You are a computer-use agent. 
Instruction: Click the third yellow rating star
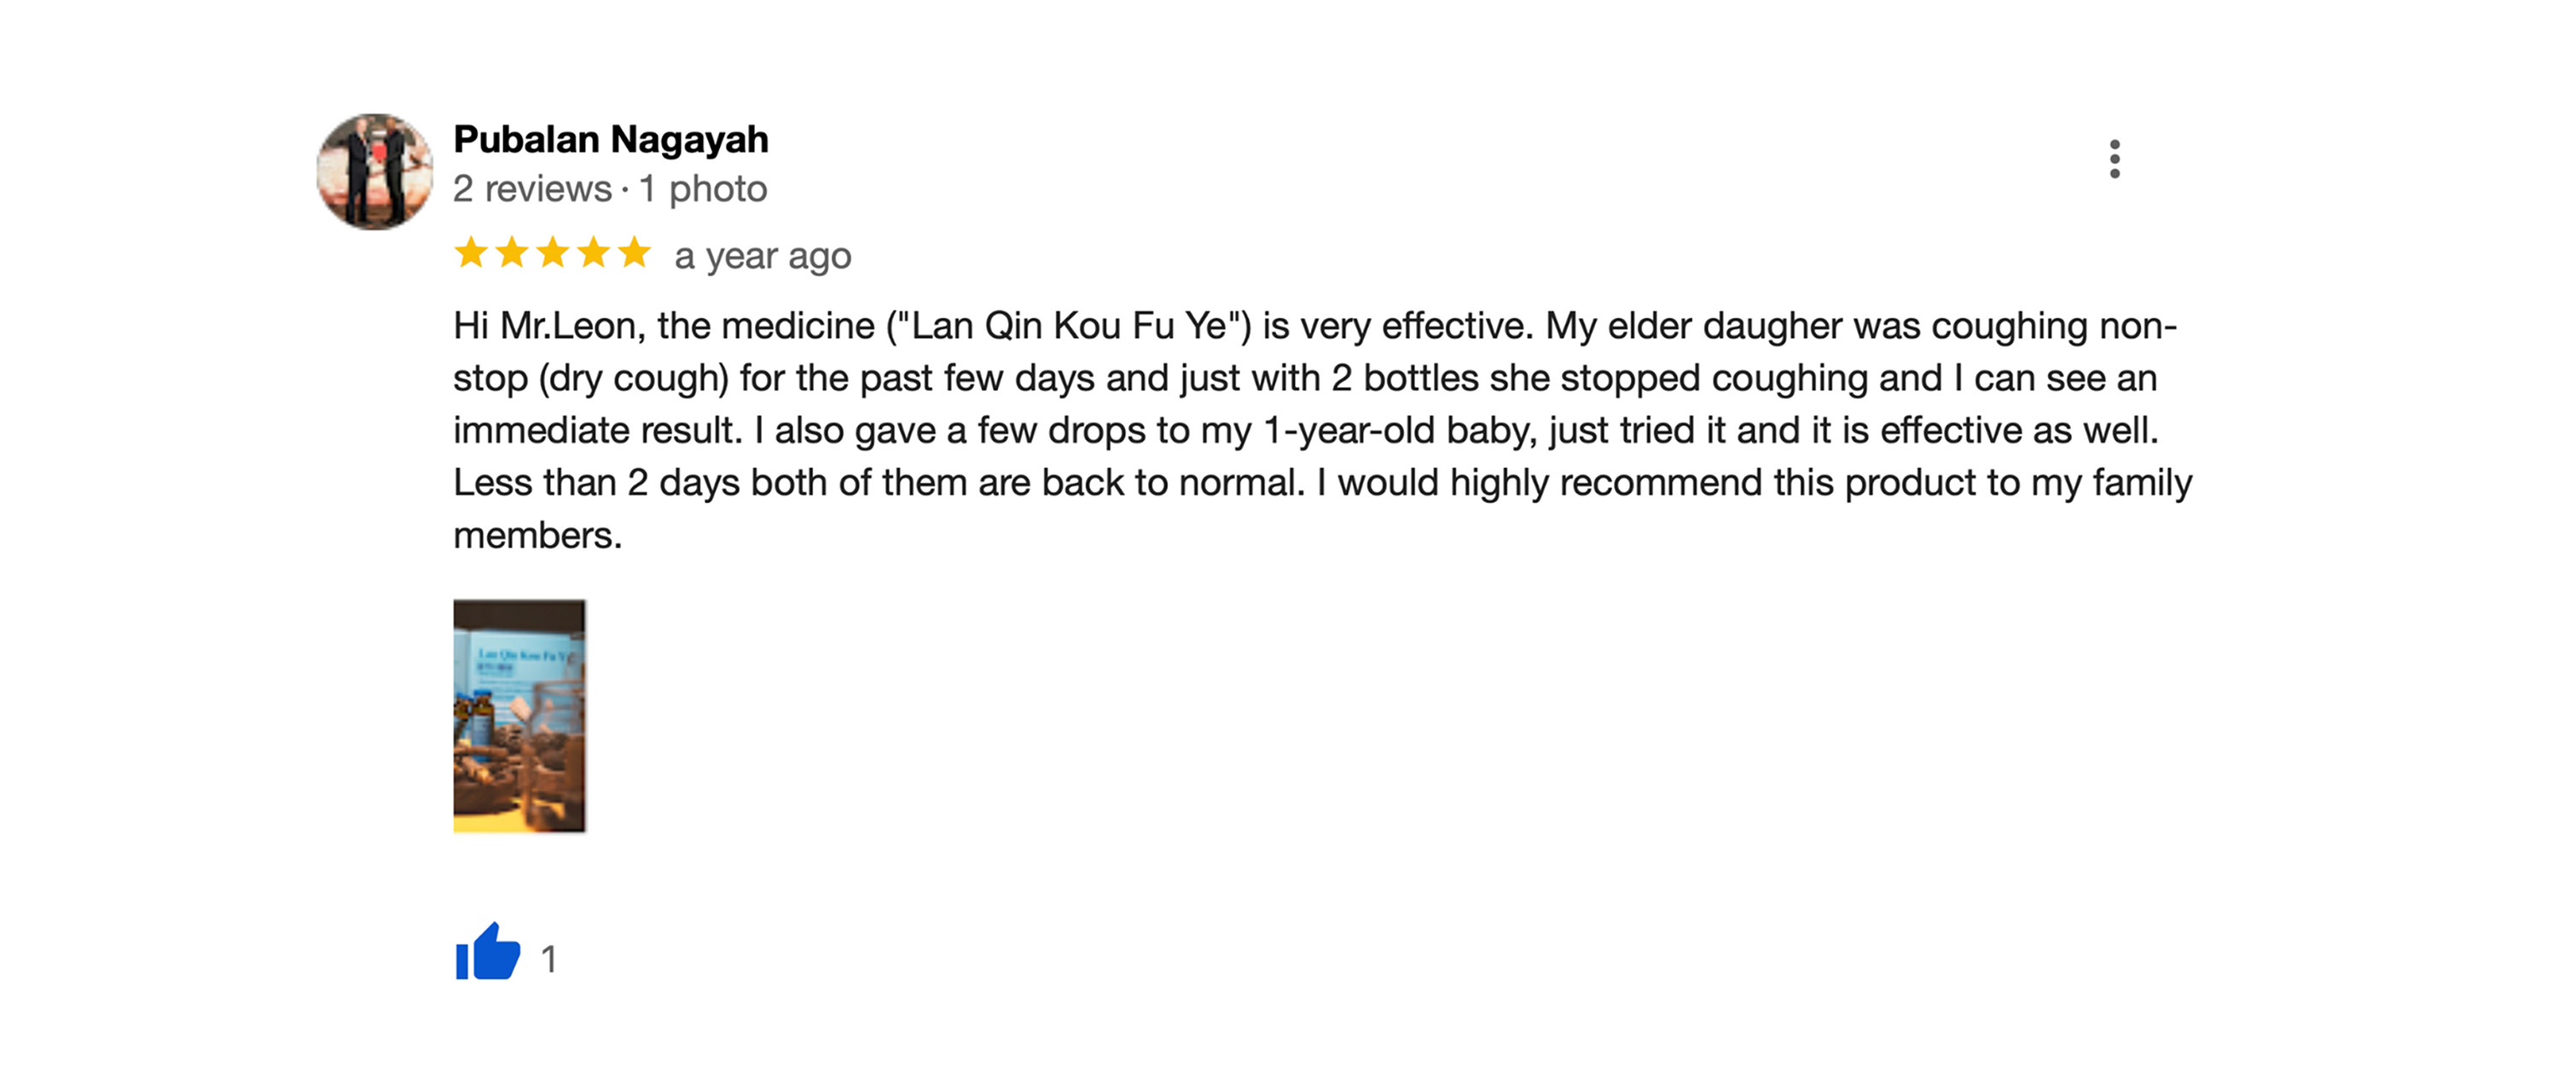pyautogui.click(x=553, y=253)
